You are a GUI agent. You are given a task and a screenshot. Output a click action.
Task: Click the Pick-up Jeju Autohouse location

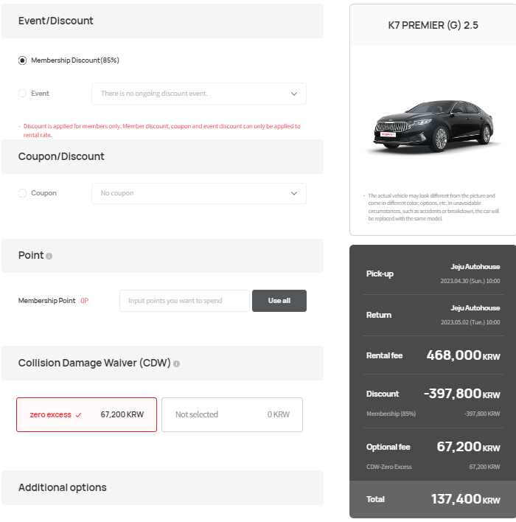[475, 267]
